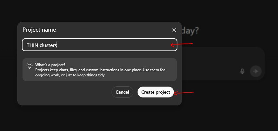
Task: Click the empty space left of Cancel
Action: (x=64, y=92)
